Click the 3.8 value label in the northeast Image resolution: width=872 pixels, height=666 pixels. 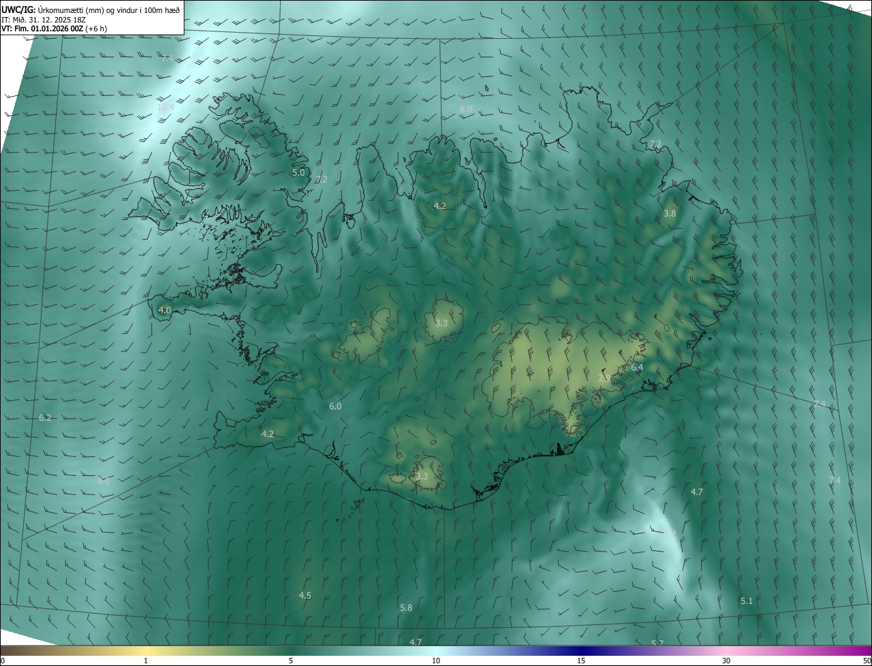pyautogui.click(x=670, y=213)
